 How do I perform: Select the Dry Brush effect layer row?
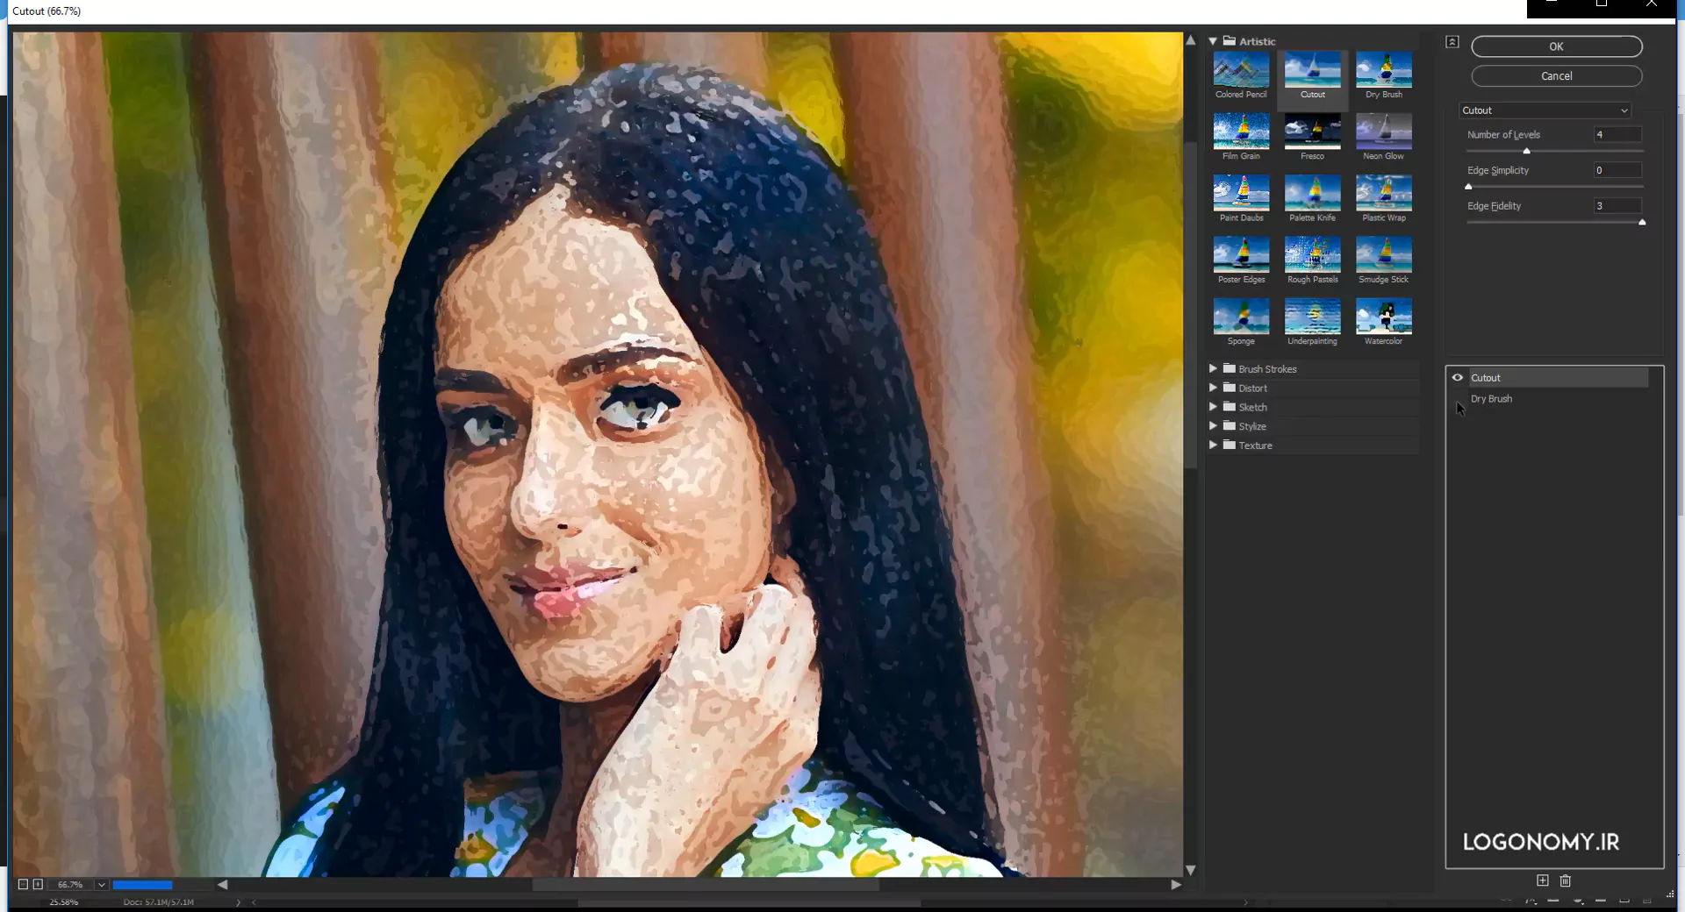tap(1558, 399)
